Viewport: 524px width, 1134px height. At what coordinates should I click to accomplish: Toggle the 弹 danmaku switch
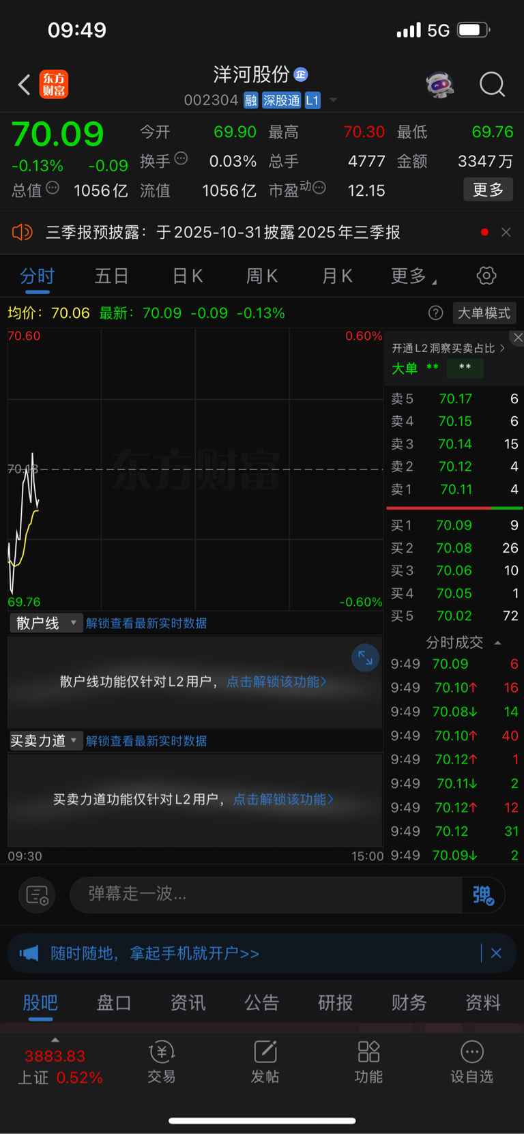coord(483,895)
